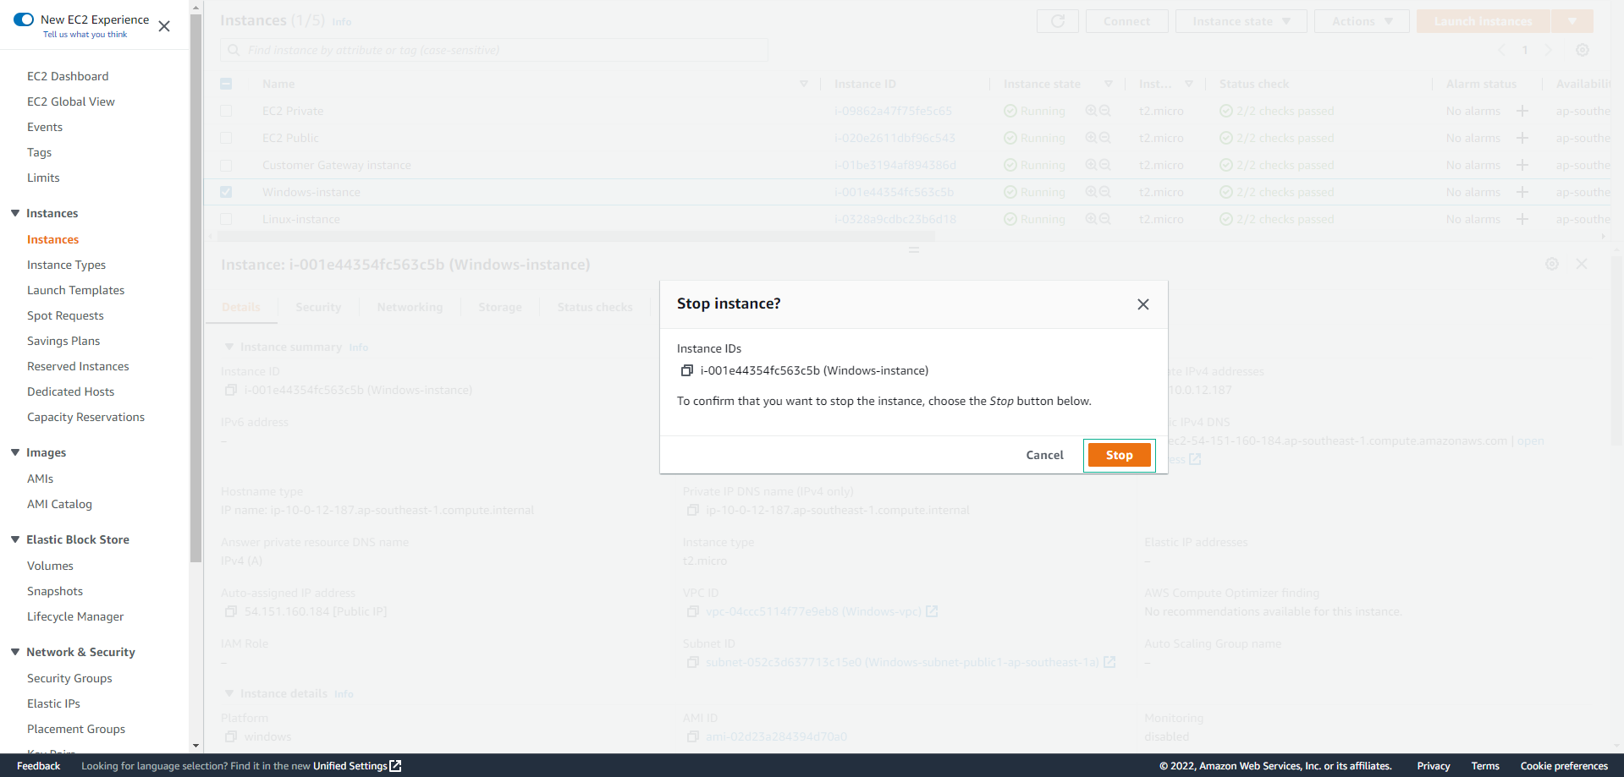Screen dimensions: 1624x777
Task: Collapse Elastic Block Store section
Action: click(x=15, y=539)
